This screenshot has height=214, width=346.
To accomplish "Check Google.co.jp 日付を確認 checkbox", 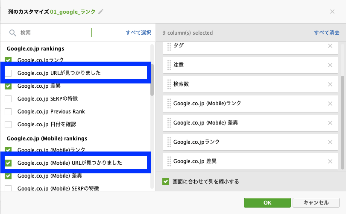I will (x=8, y=124).
